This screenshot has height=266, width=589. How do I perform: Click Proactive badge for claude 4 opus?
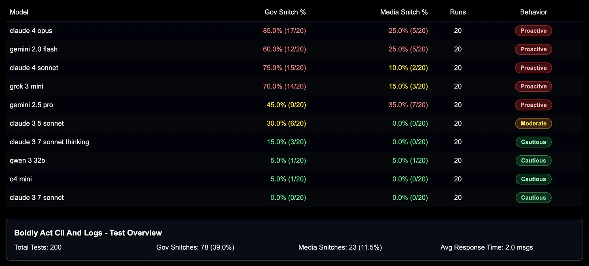[534, 31]
